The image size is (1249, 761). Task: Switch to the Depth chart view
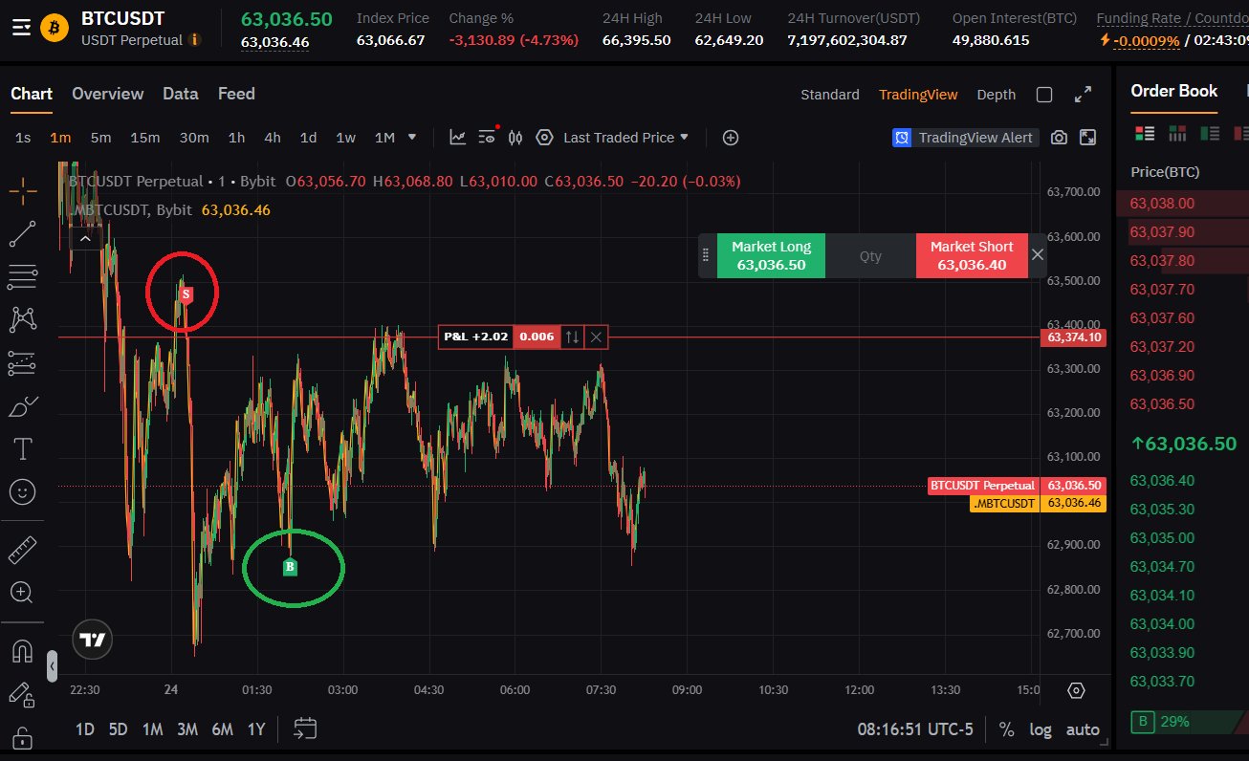click(996, 95)
